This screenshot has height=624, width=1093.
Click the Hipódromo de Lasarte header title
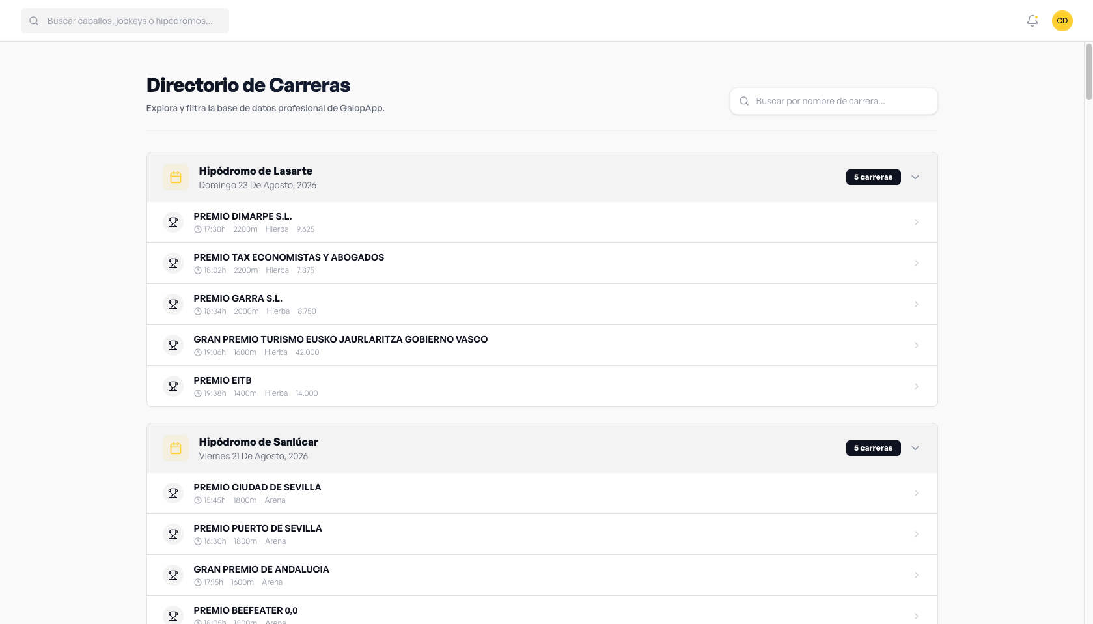[x=256, y=171]
